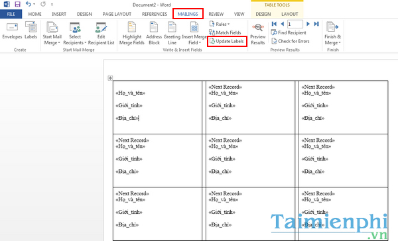Image resolution: width=398 pixels, height=241 pixels.
Task: Open Table Tools DESIGN tab
Action: 263,14
